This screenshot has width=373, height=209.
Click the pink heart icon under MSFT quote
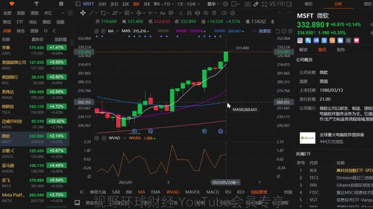click(356, 41)
